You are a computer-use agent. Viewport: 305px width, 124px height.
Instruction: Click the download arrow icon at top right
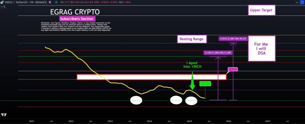click(x=297, y=2)
